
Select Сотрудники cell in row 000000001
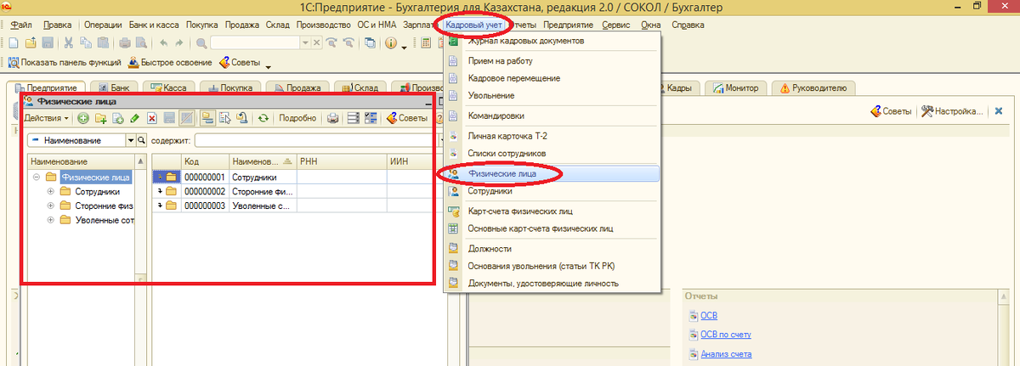click(x=262, y=177)
